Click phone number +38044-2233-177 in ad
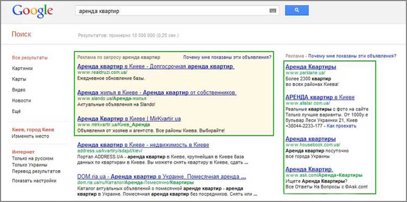407x202 pixels. (304, 126)
